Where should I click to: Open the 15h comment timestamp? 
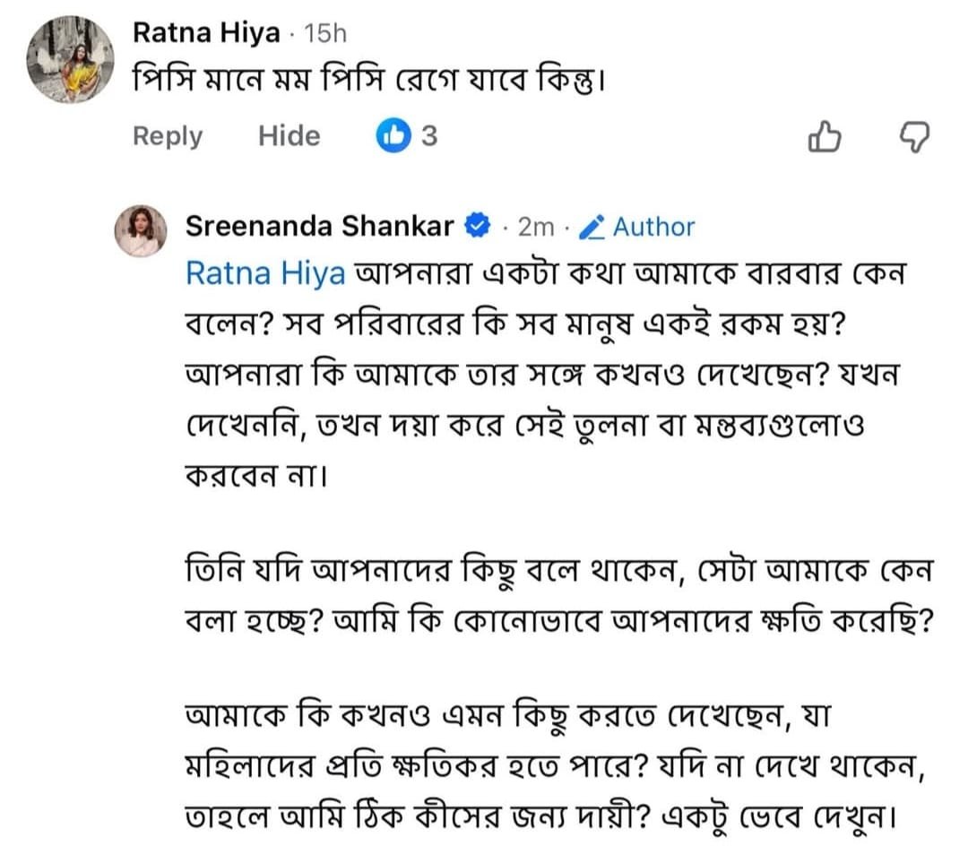click(325, 34)
